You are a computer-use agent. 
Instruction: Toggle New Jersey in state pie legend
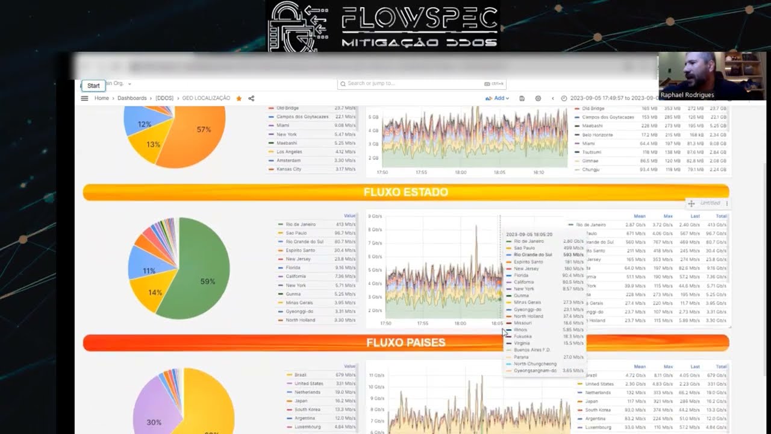pyautogui.click(x=298, y=259)
